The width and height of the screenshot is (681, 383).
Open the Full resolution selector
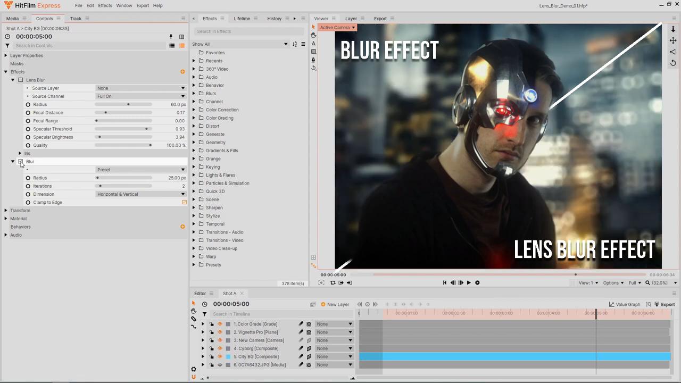click(635, 283)
